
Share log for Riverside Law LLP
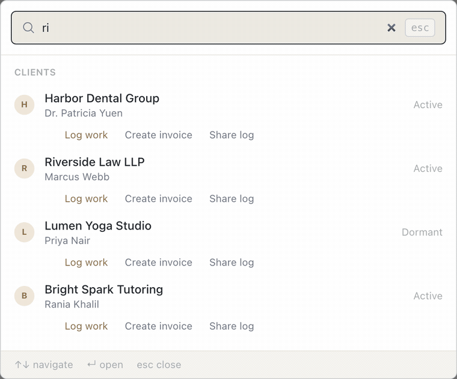232,199
